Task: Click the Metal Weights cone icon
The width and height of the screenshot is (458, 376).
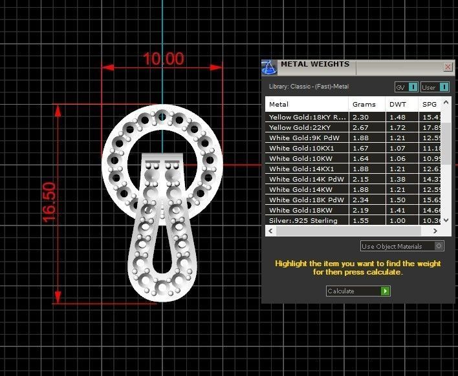Action: [268, 67]
